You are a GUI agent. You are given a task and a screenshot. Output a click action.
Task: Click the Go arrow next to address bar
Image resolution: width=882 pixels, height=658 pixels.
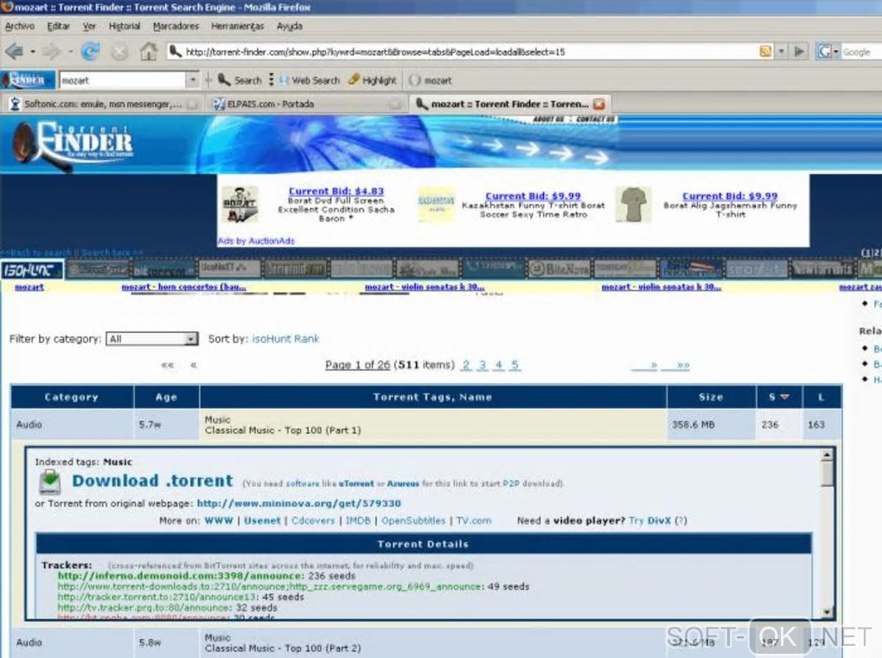[799, 52]
